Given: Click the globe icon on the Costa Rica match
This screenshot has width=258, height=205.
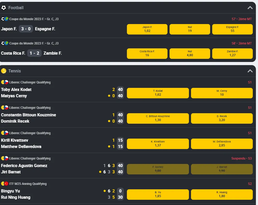Looking at the screenshot, I should click(x=6, y=43).
